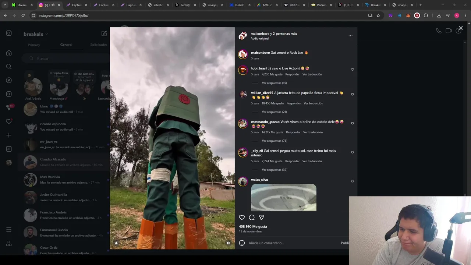Switch to the Primary inbox tab
Image resolution: width=471 pixels, height=265 pixels.
pyautogui.click(x=34, y=45)
